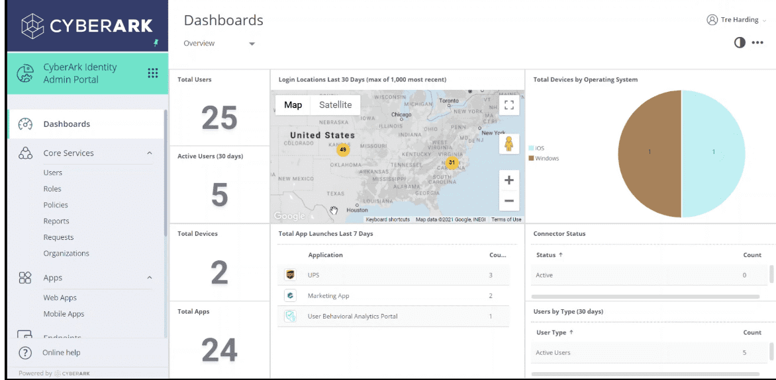Toggle contrast mode half-circle icon

(x=740, y=42)
